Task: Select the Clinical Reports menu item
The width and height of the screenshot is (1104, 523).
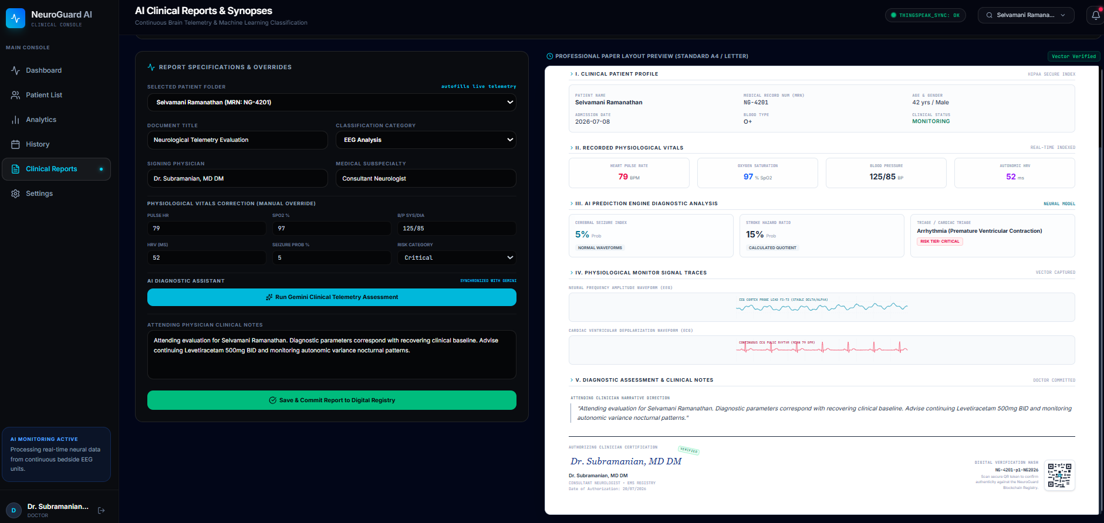Action: 56,169
